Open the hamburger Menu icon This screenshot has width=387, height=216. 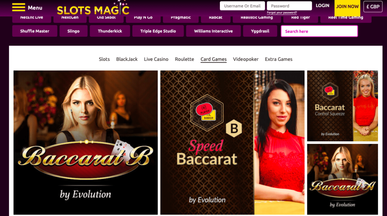pos(19,8)
